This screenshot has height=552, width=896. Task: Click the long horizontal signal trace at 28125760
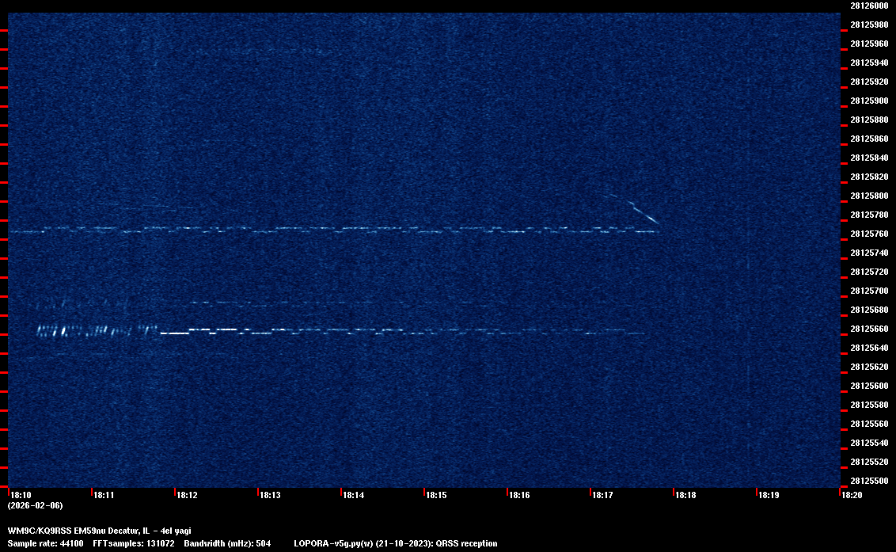pos(332,230)
